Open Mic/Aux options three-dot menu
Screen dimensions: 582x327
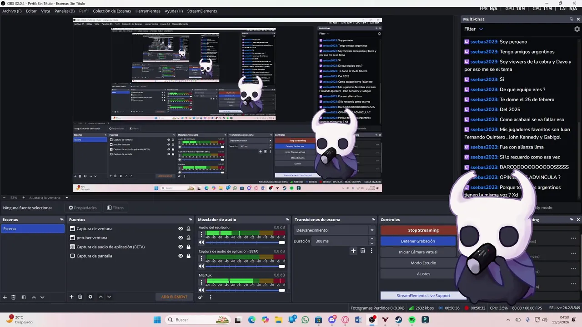(x=201, y=282)
